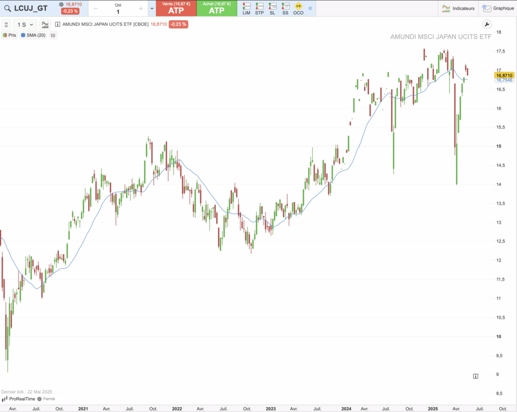Decrease quantity with the minus button
The height and width of the screenshot is (412, 517).
point(95,9)
